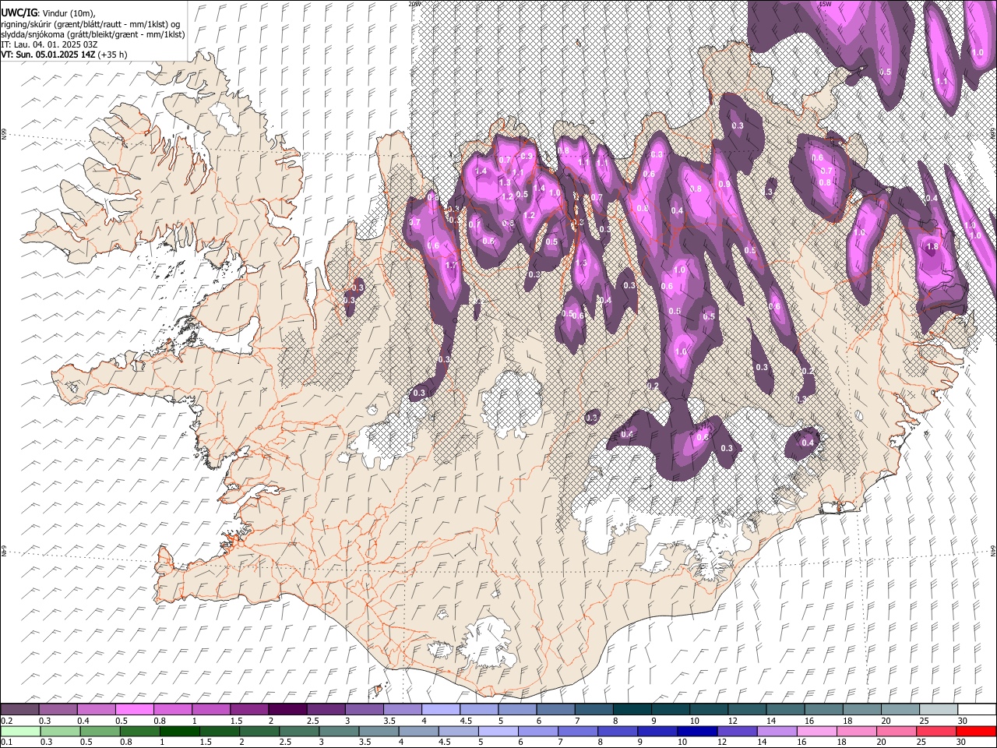The width and height of the screenshot is (997, 748).
Task: Click the "slydda/snjókoma" legend description line
Action: click(x=93, y=34)
